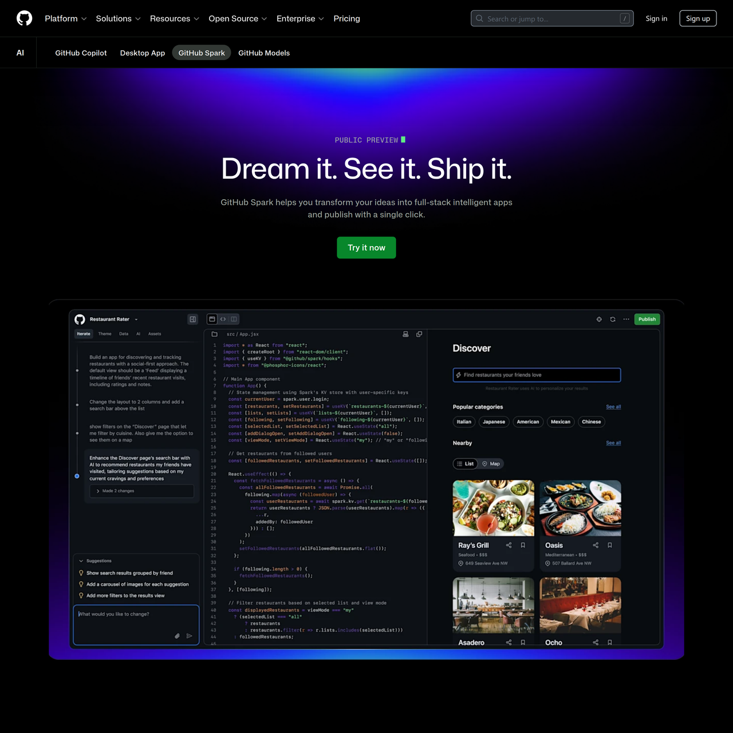Screen dimensions: 733x733
Task: Share the Oasis restaurant
Action: tap(596, 545)
